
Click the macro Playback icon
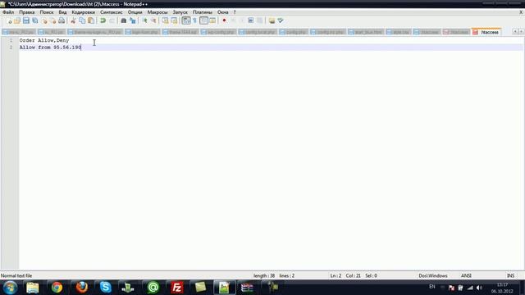[x=242, y=20]
